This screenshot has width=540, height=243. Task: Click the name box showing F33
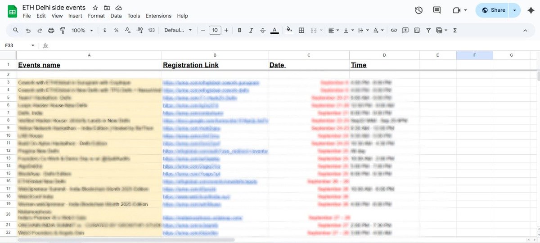20,45
